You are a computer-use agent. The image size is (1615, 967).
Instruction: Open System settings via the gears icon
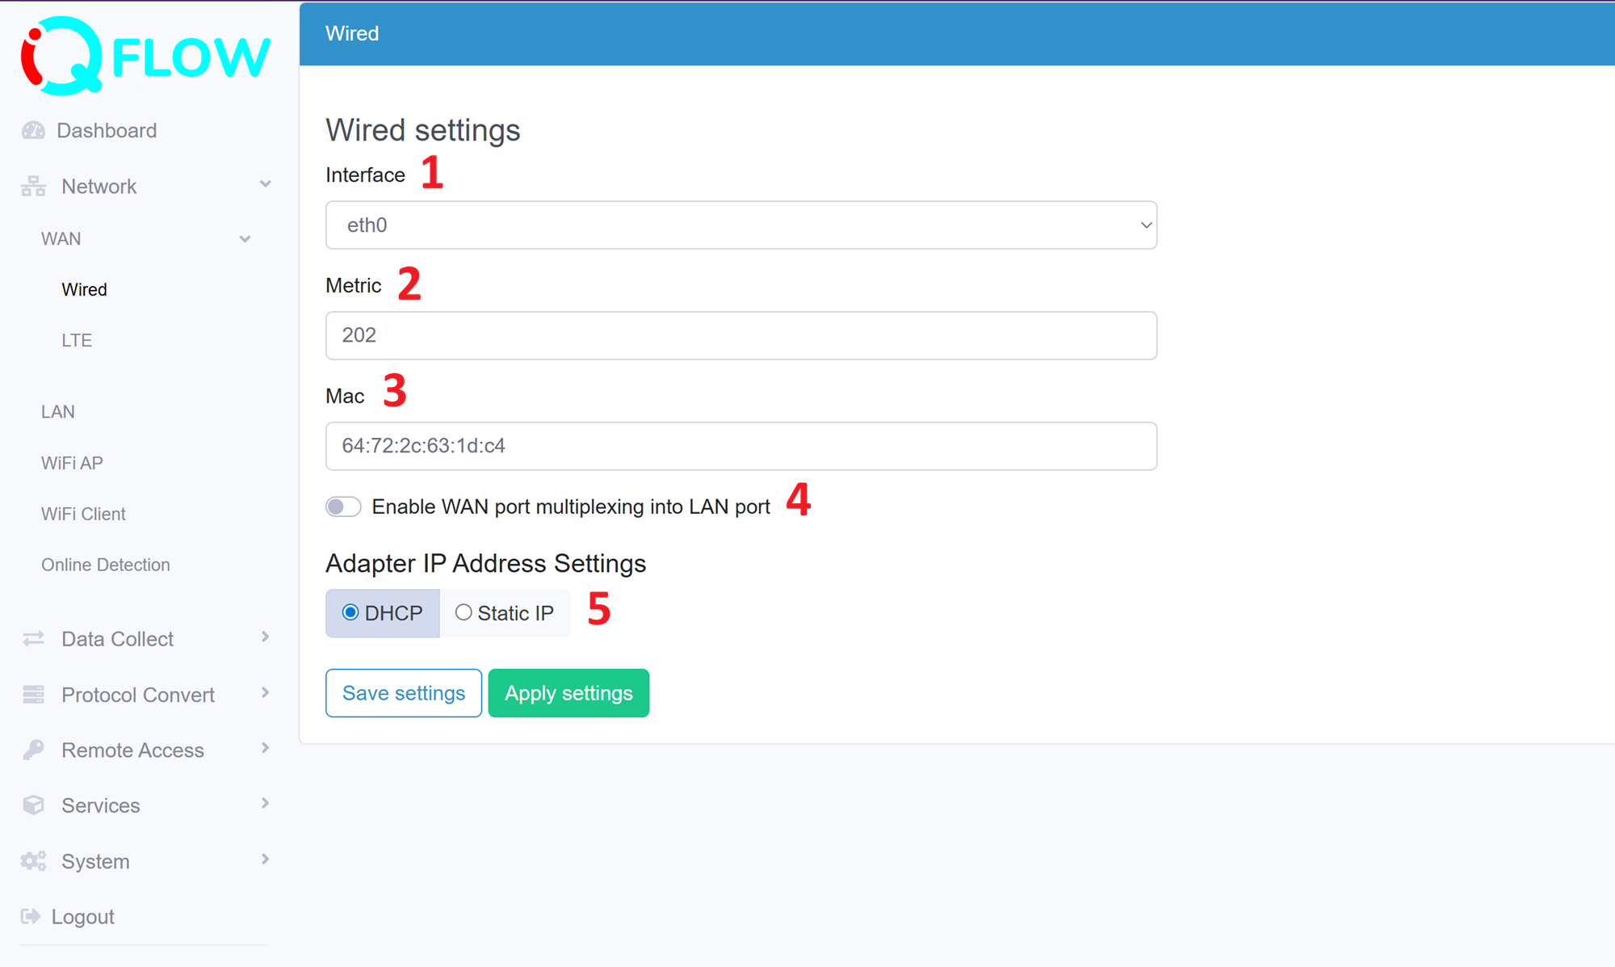pyautogui.click(x=32, y=860)
